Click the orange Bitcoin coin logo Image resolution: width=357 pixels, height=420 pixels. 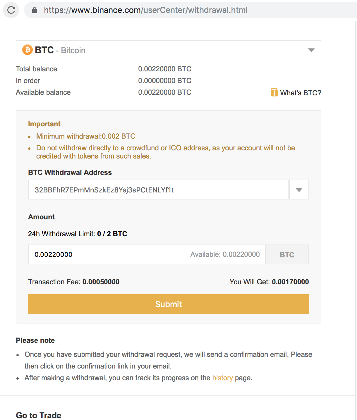pyautogui.click(x=28, y=50)
